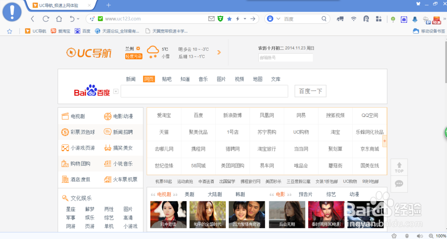Open the 后会无期 movie thumbnail

click(x=287, y=214)
